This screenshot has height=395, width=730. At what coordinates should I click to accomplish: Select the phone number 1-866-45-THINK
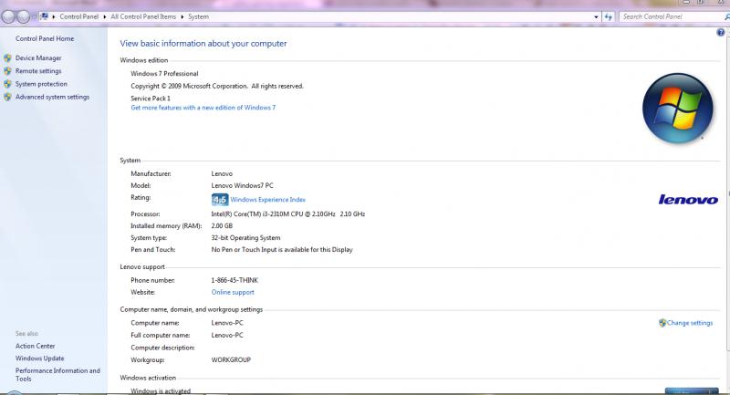(235, 280)
